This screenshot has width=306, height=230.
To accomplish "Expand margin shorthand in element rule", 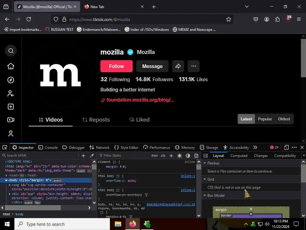I will 121,167.
